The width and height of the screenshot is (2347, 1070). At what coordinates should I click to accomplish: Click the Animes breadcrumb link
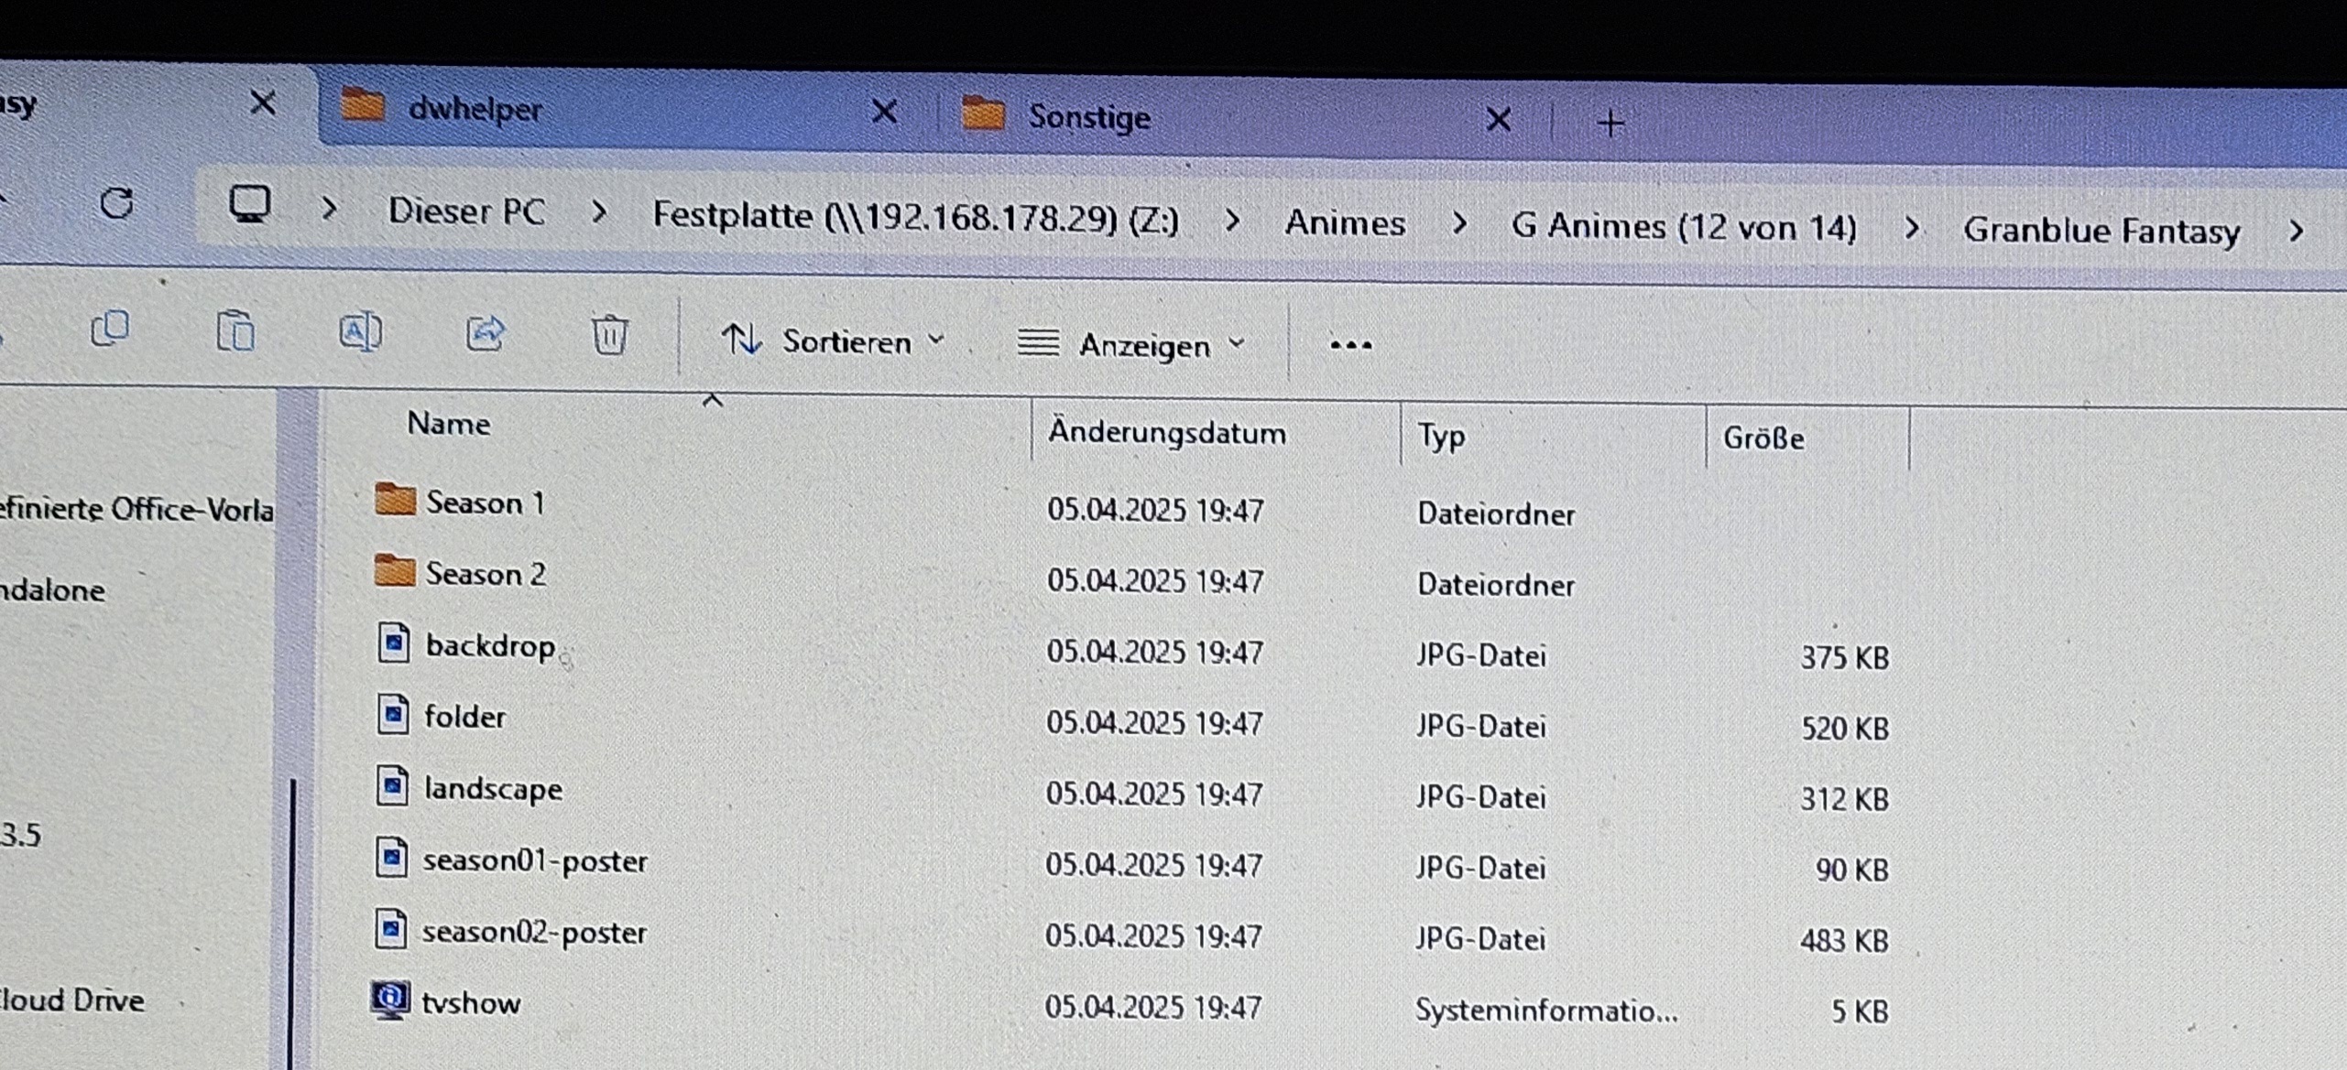point(1345,223)
